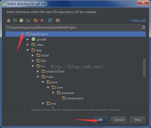Select the src directory

click(44, 66)
